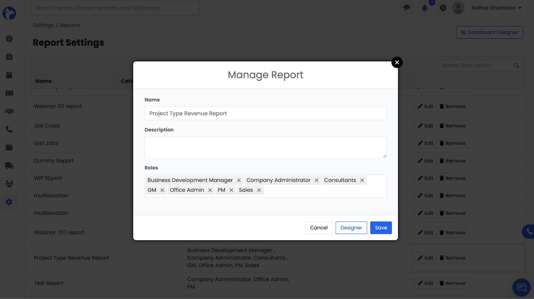Click the Description text area
534x299 pixels.
pyautogui.click(x=265, y=147)
